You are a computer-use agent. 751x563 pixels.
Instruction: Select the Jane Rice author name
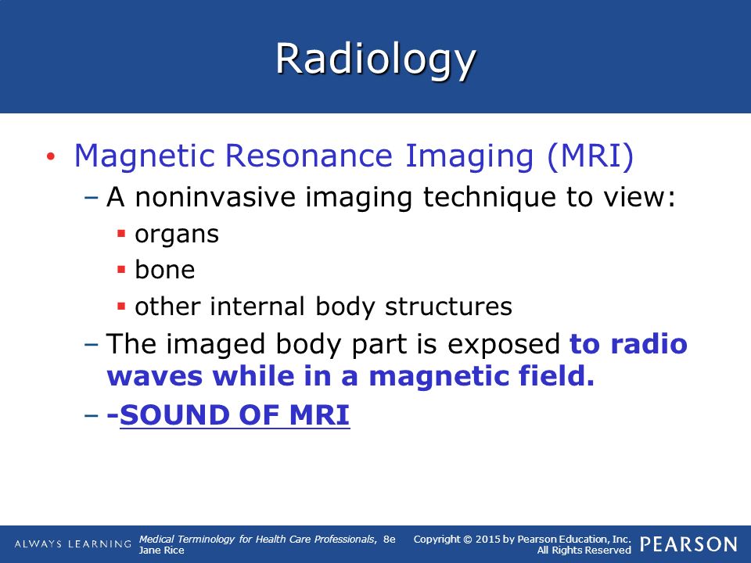click(x=161, y=550)
